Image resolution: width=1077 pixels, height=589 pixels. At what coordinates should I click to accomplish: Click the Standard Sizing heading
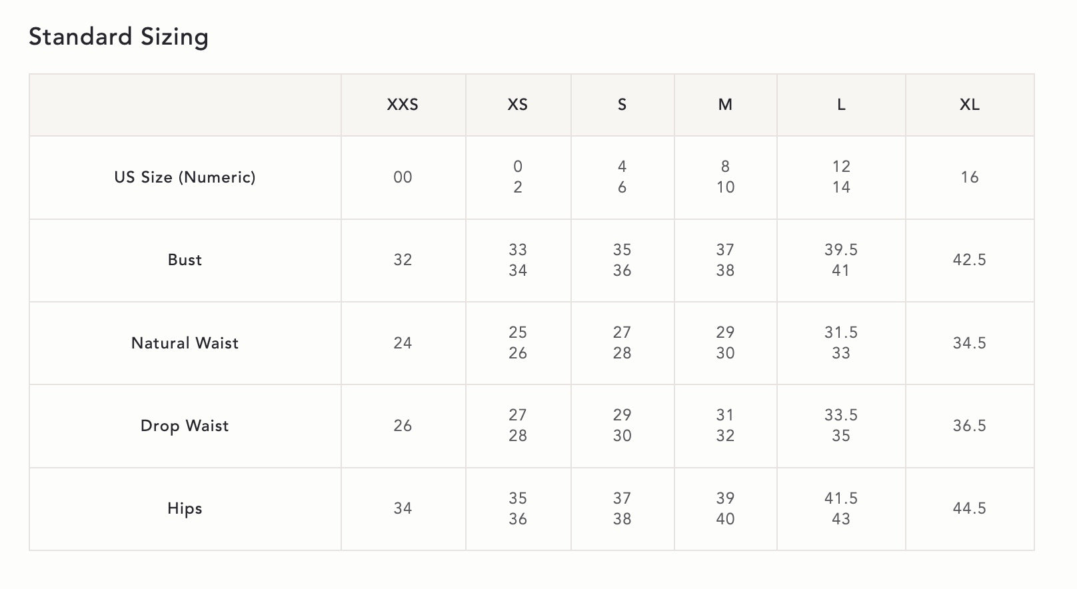tap(119, 37)
